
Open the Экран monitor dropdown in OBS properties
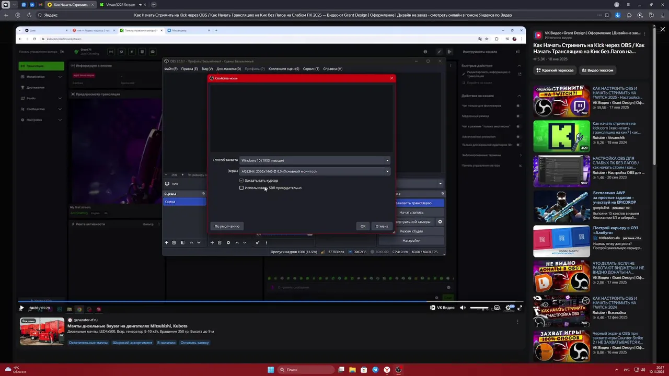(315, 171)
